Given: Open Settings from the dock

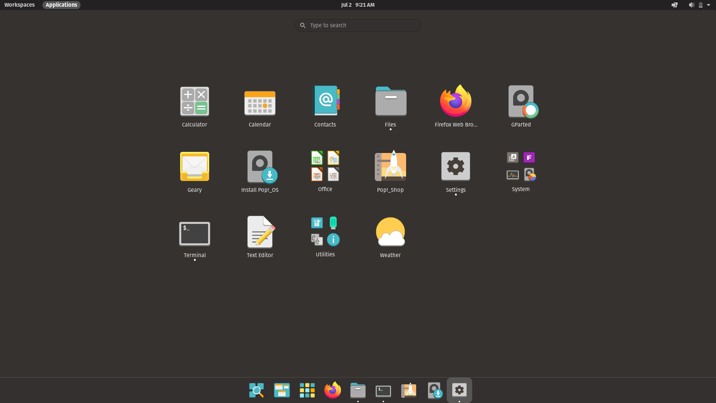Looking at the screenshot, I should click(459, 390).
